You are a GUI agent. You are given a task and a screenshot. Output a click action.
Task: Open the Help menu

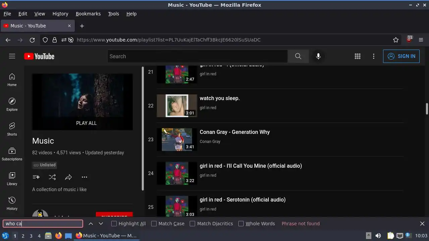tap(131, 14)
